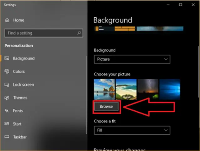Open the Choose a fit dropdown

click(132, 130)
